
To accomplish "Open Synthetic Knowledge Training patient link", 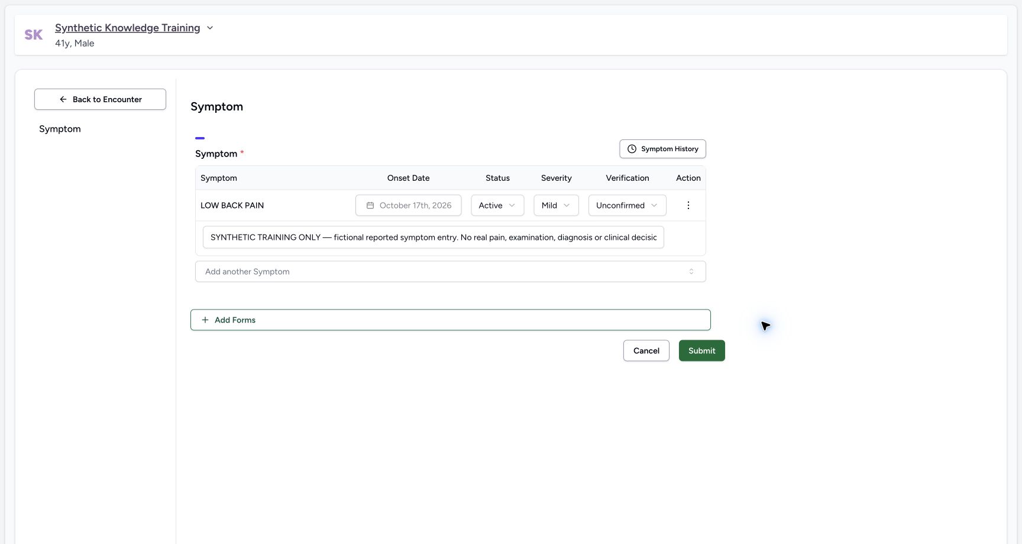I will coord(128,28).
